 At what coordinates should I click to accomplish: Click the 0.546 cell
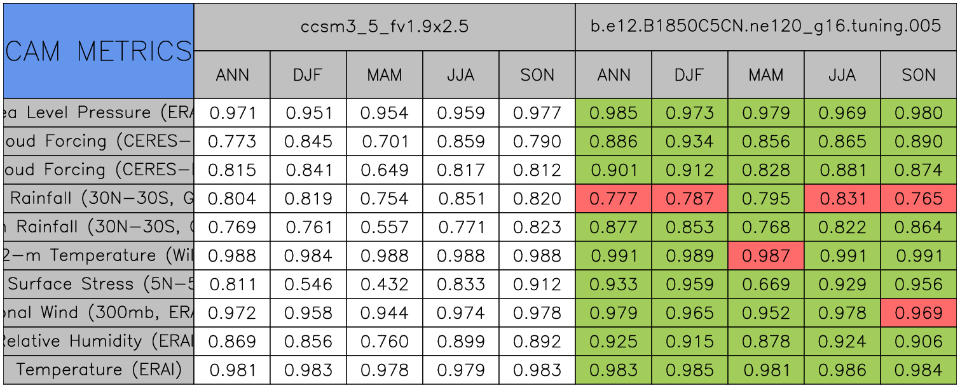coord(308,284)
